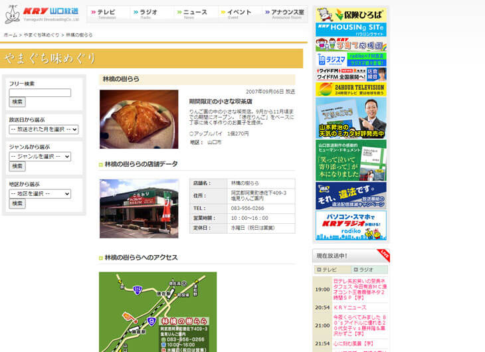Screen dimensions: 485x352
Task: Select 林檎の樹ららへのアクセス heading
Action: click(141, 257)
